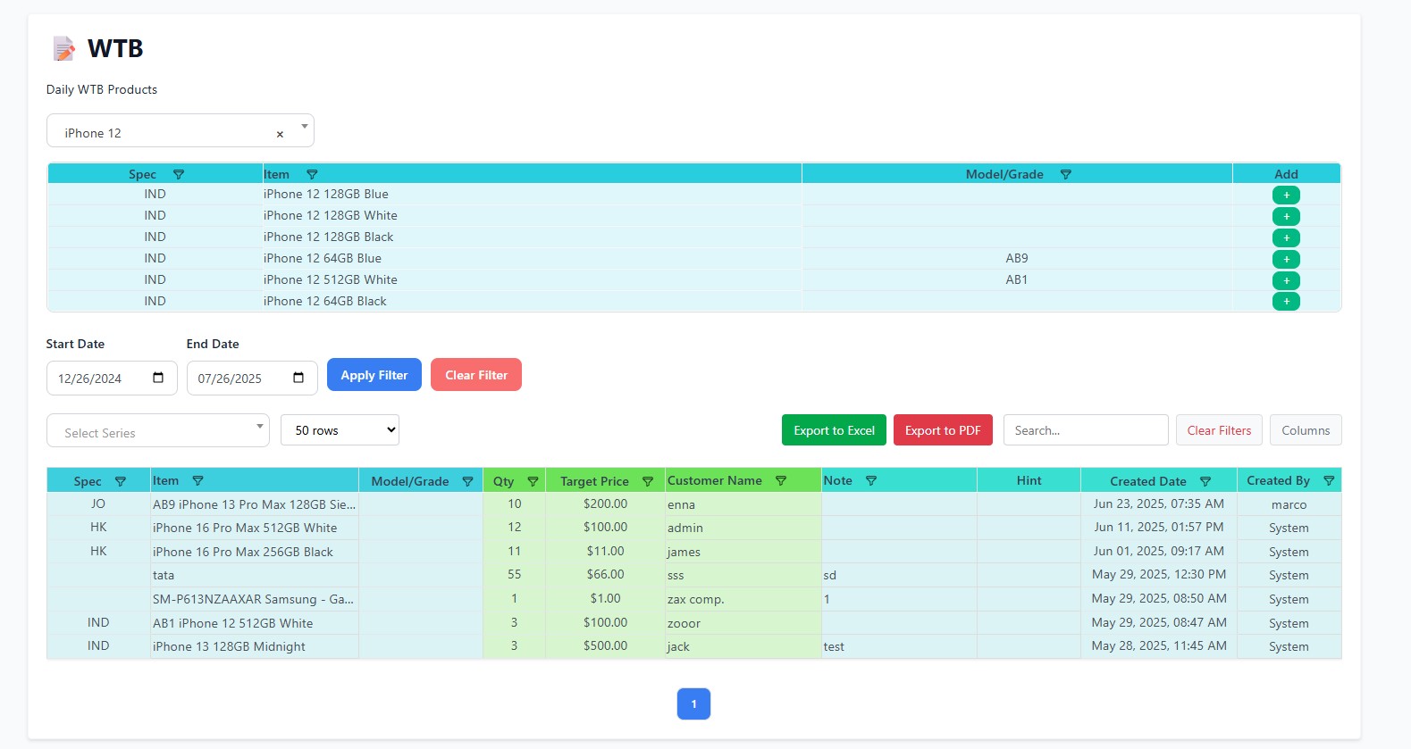Filter the upper table Model/Grade column
The height and width of the screenshot is (749, 1411).
coord(1065,174)
